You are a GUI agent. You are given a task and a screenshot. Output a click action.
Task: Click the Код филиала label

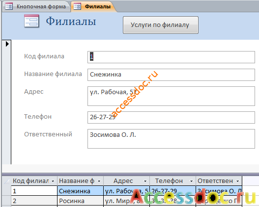pos(44,56)
